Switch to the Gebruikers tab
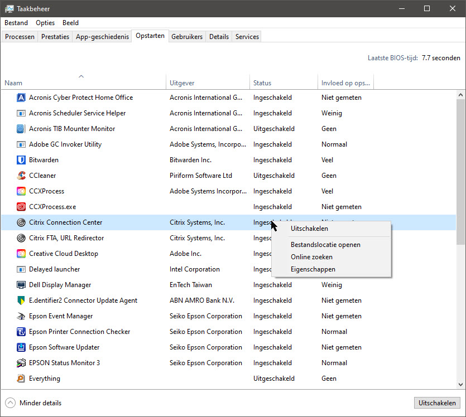The image size is (466, 417). click(x=187, y=37)
